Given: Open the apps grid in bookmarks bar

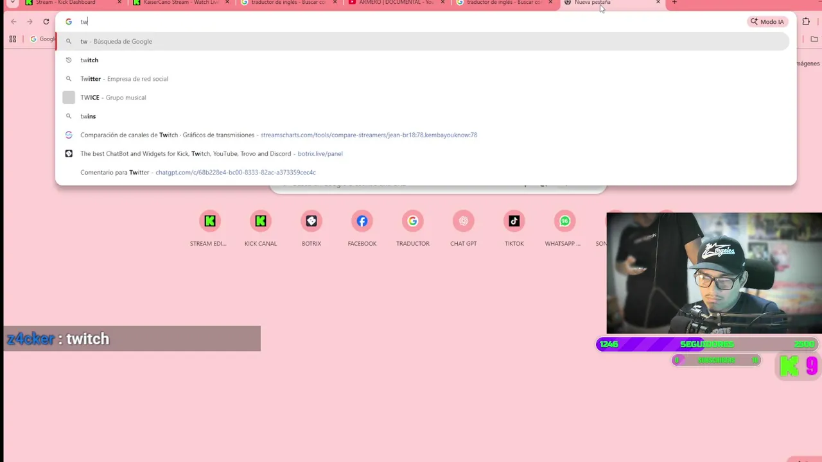Looking at the screenshot, I should (x=12, y=39).
